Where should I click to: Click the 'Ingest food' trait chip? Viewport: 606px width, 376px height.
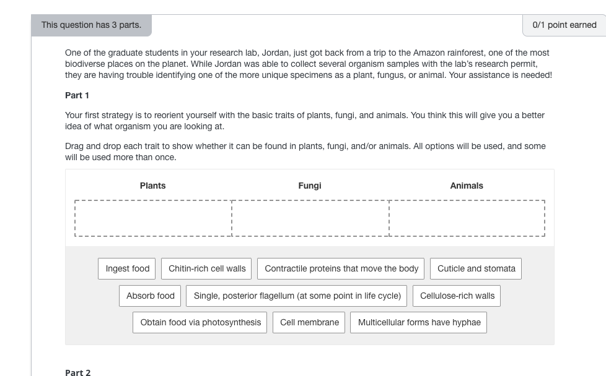[x=127, y=268]
